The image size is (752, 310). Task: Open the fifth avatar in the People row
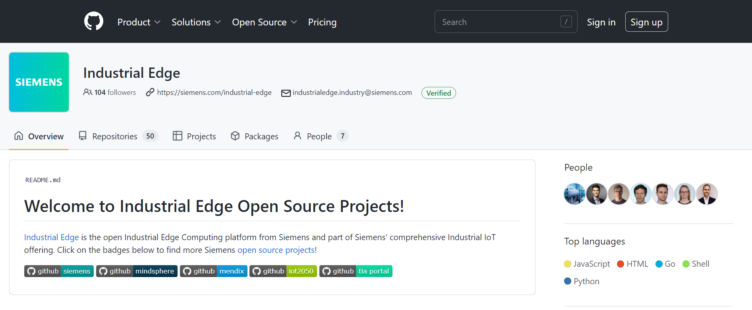tap(663, 194)
